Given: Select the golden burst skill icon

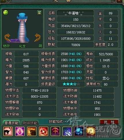Looking at the screenshot, I should [91, 131].
